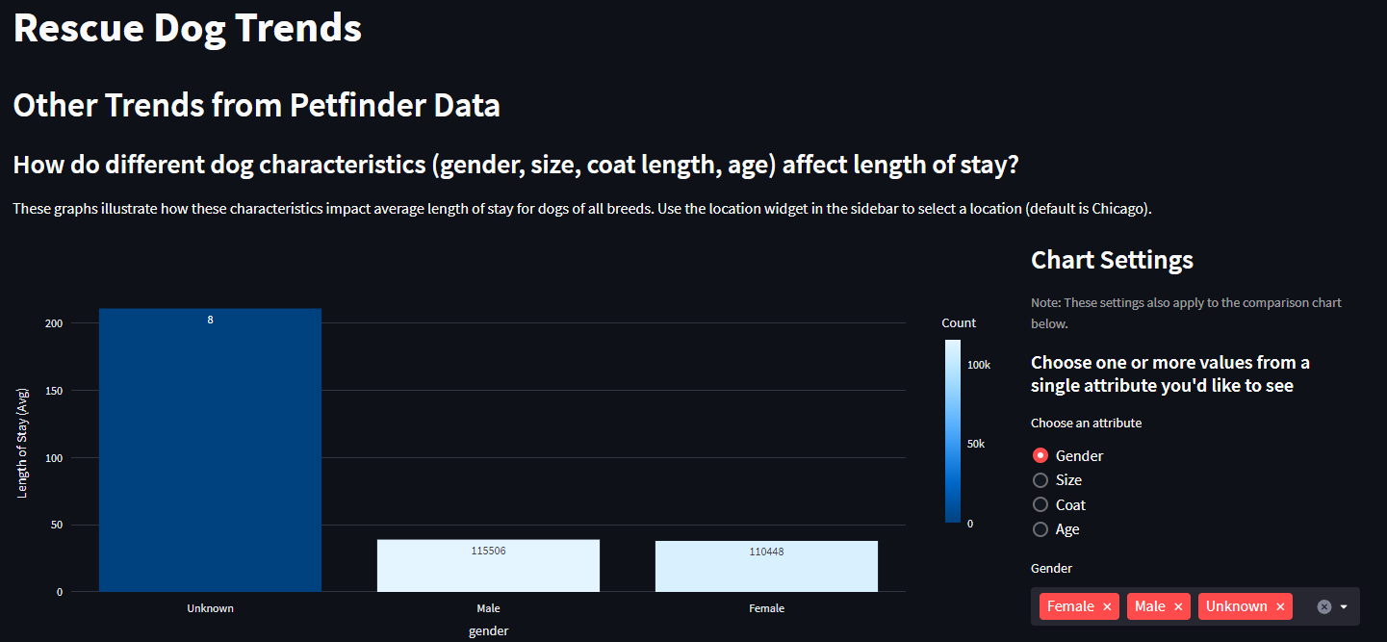Click the Unknown gender bar in chart

click(210, 449)
